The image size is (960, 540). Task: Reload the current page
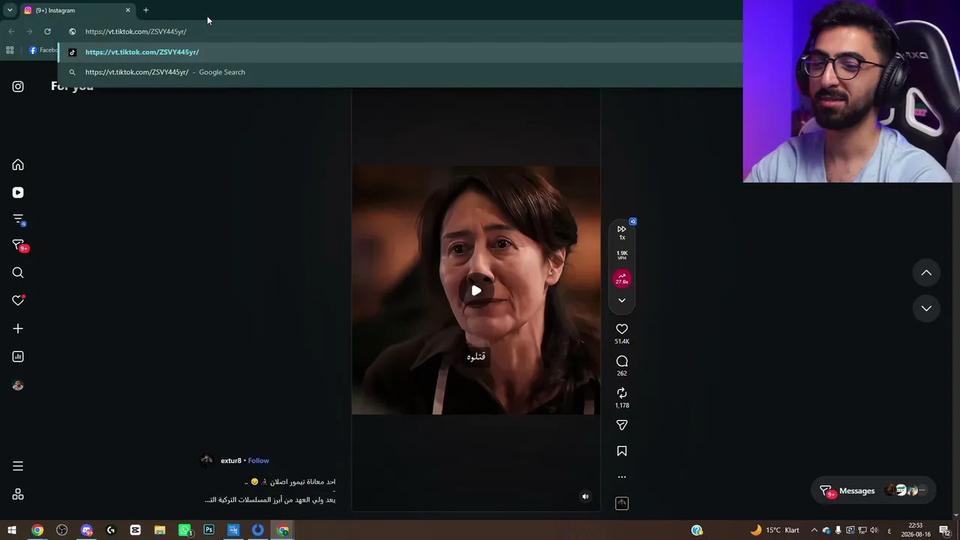pyautogui.click(x=47, y=31)
